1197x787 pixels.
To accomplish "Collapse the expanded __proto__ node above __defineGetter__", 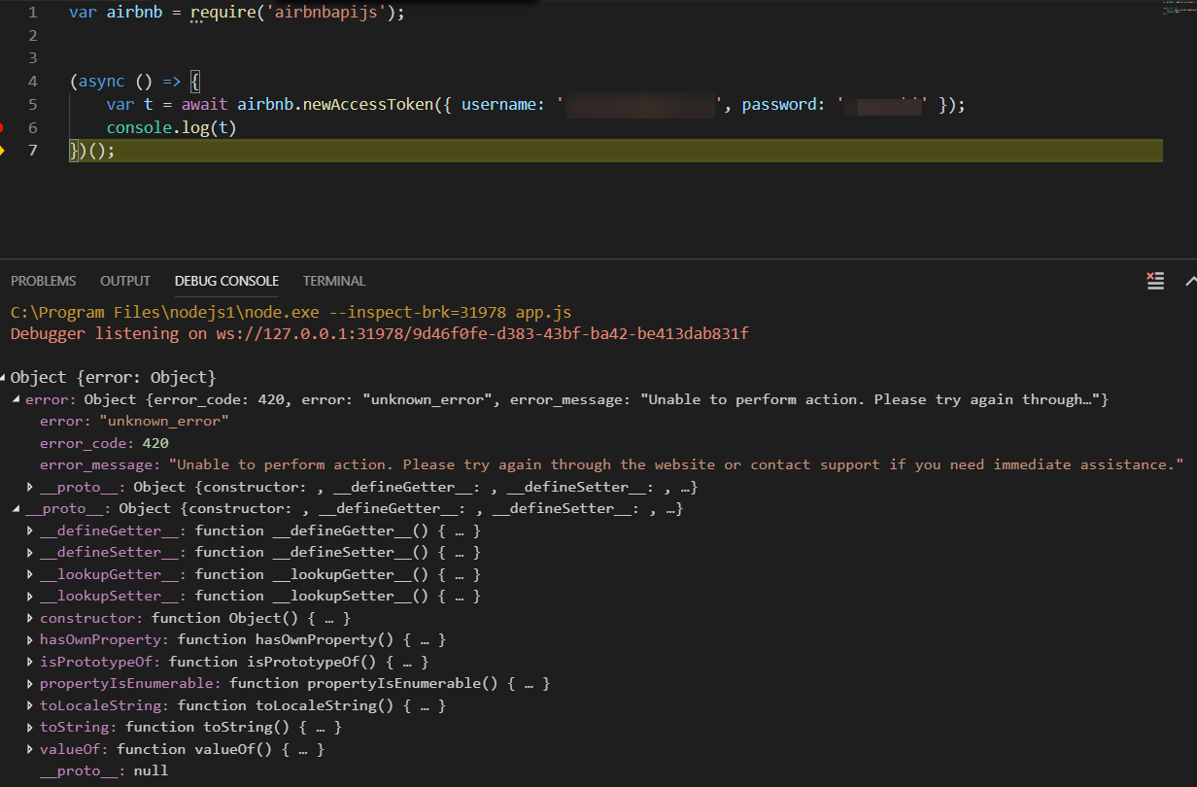I will pyautogui.click(x=17, y=509).
